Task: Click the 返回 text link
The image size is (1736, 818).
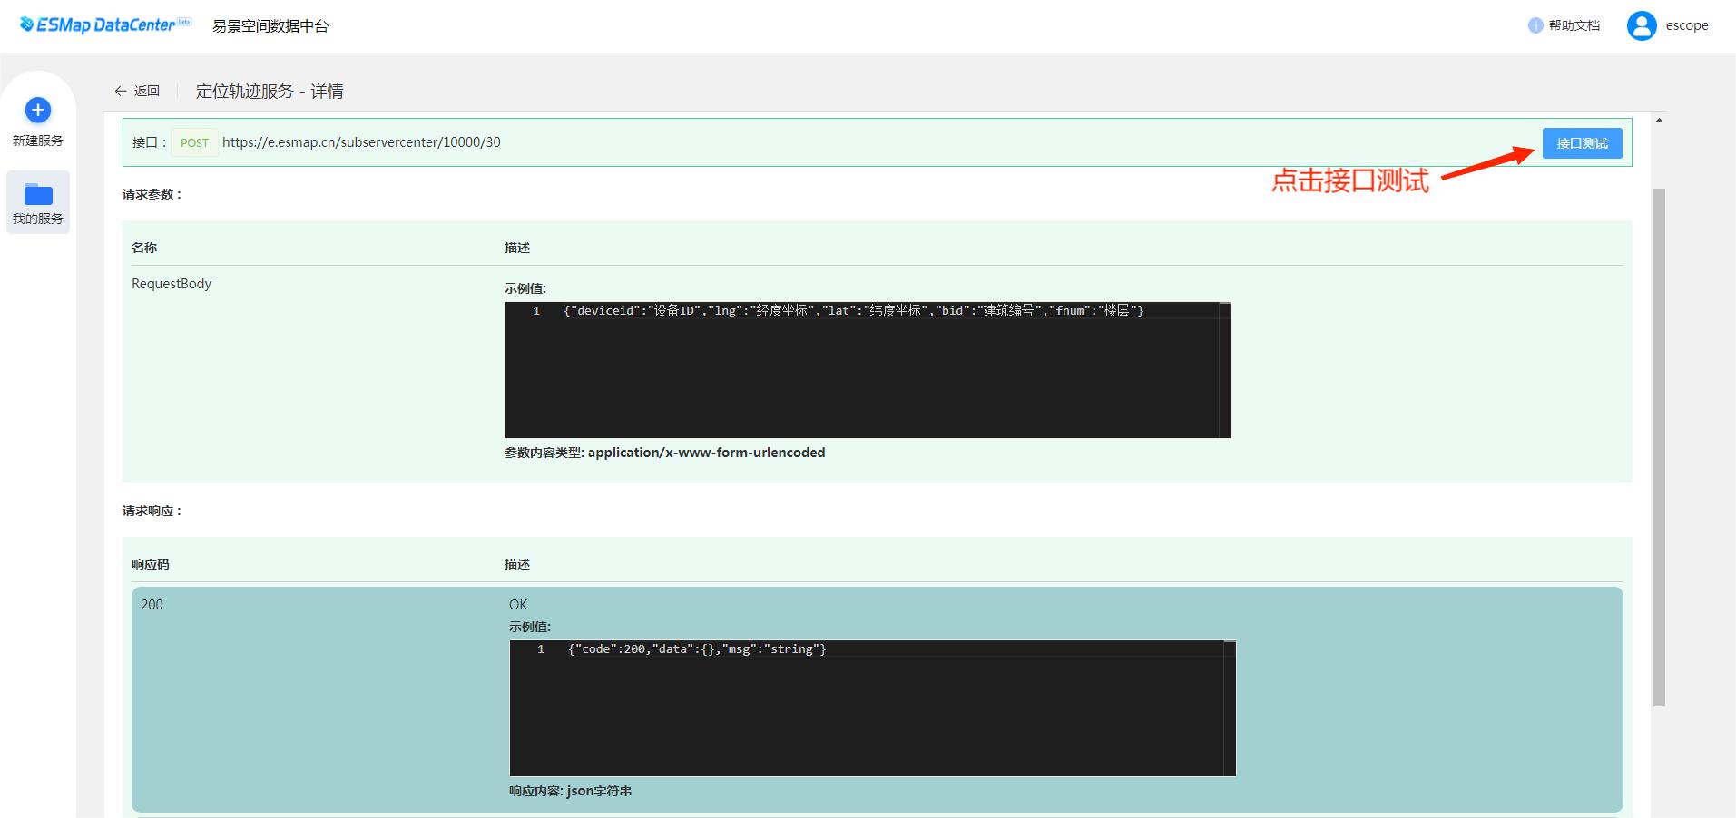Action: 147,91
